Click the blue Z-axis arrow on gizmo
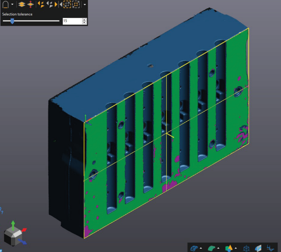The height and width of the screenshot is (252, 281). pos(22,242)
